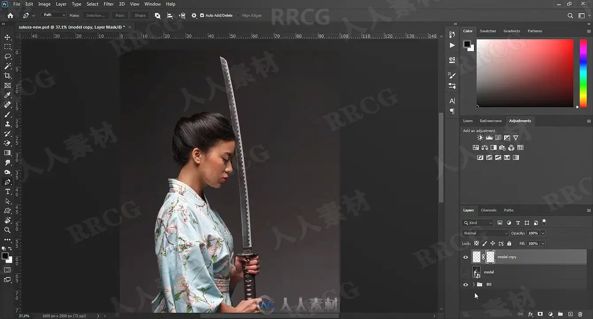This screenshot has height=319, width=593.
Task: Select the Magic Wand tool
Action: pyautogui.click(x=8, y=66)
